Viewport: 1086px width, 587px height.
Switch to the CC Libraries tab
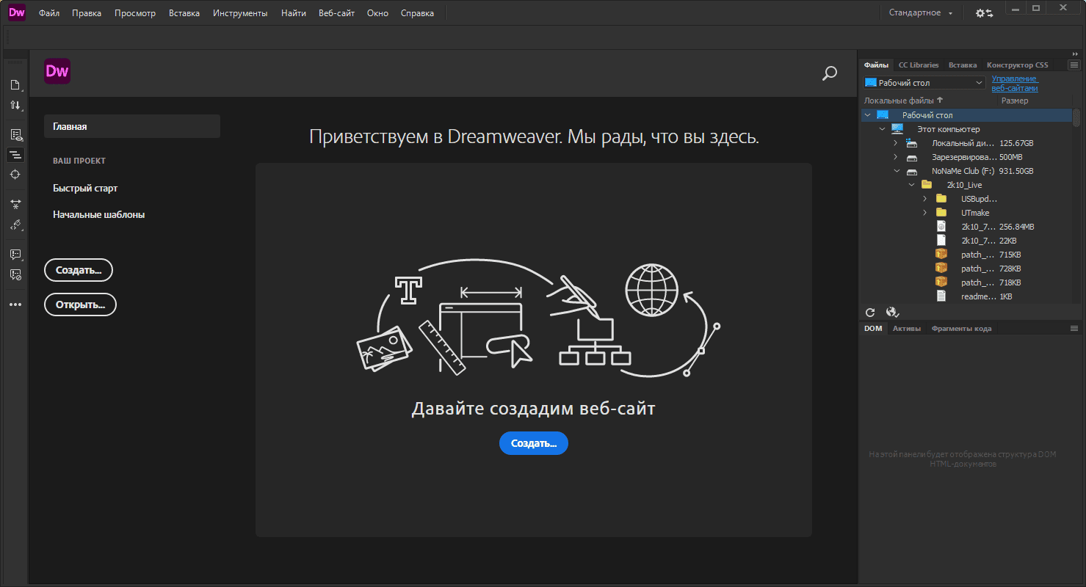pos(919,65)
